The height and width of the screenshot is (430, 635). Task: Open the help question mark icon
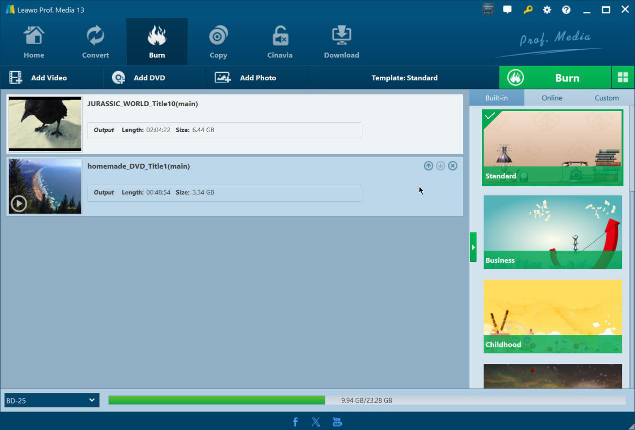tap(566, 10)
